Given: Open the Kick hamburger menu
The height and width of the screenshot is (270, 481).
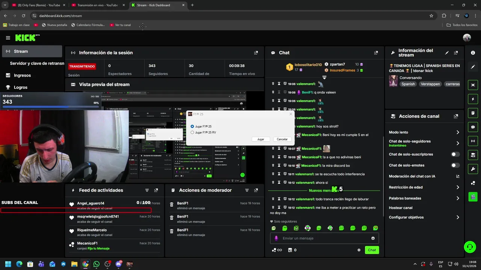Looking at the screenshot, I should pyautogui.click(x=8, y=38).
